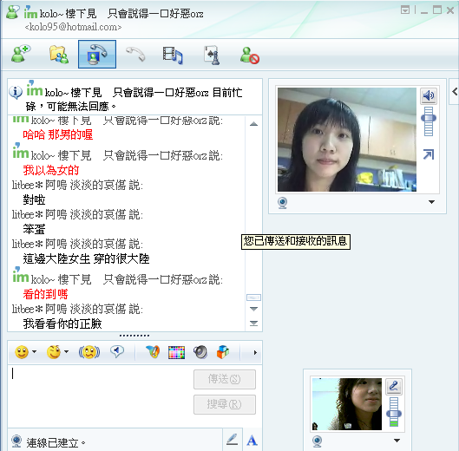Click the message '我看看你的正臉'

click(62, 324)
